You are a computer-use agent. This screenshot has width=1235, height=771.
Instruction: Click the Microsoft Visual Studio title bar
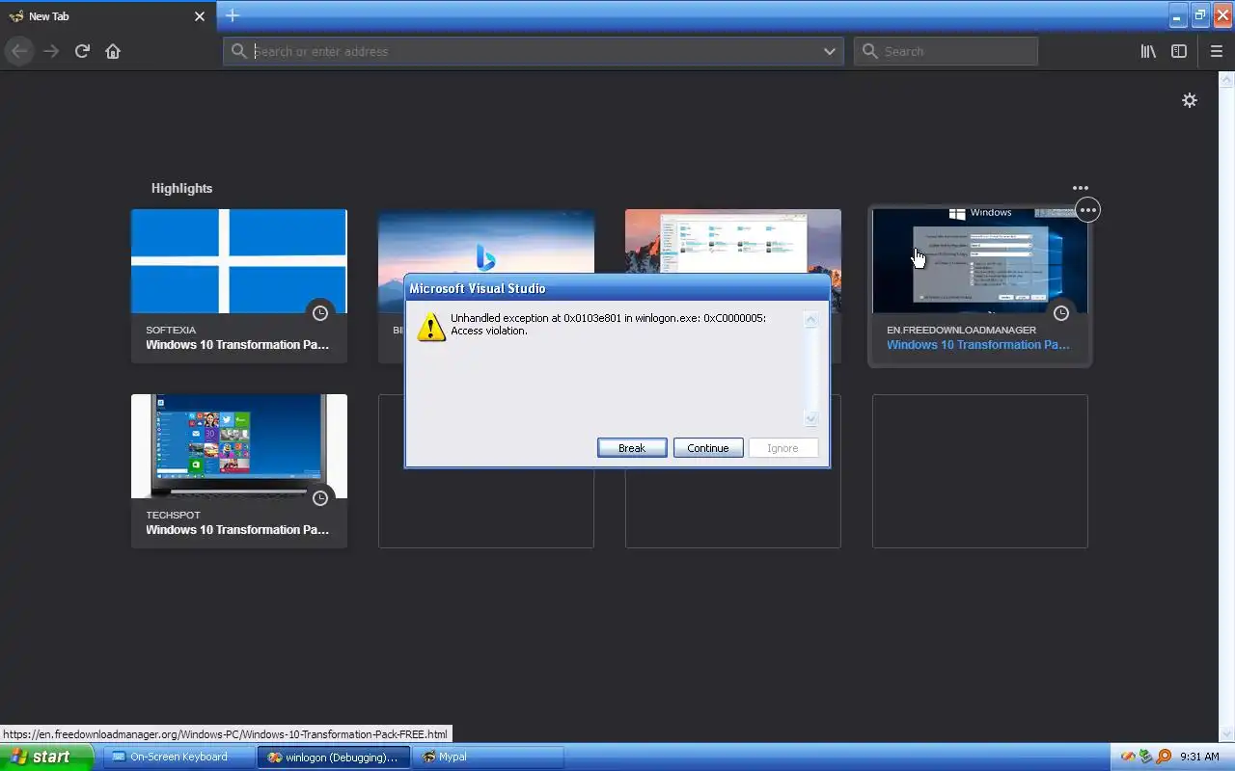point(617,288)
